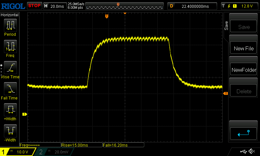The height and width of the screenshot is (156, 260).
Task: Select the -Width measurement icon
Action: click(10, 131)
